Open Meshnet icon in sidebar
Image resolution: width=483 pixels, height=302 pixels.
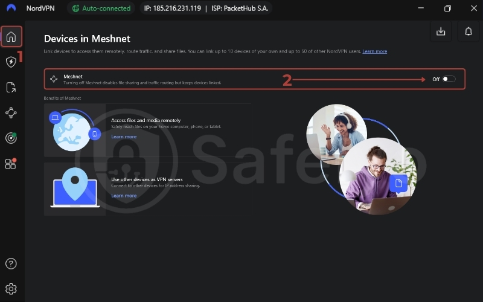tap(11, 113)
